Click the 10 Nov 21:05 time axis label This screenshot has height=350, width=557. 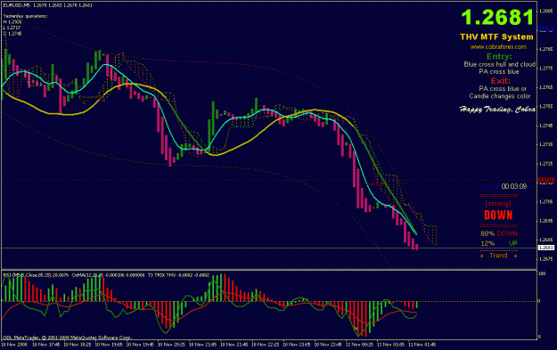click(202, 345)
